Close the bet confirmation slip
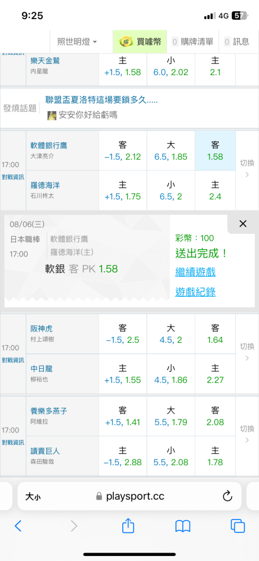This screenshot has width=259, height=561. point(243,224)
